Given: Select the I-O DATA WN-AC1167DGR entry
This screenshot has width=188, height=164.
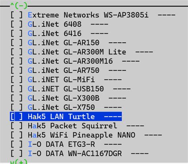Looking at the screenshot, I should [79, 153].
